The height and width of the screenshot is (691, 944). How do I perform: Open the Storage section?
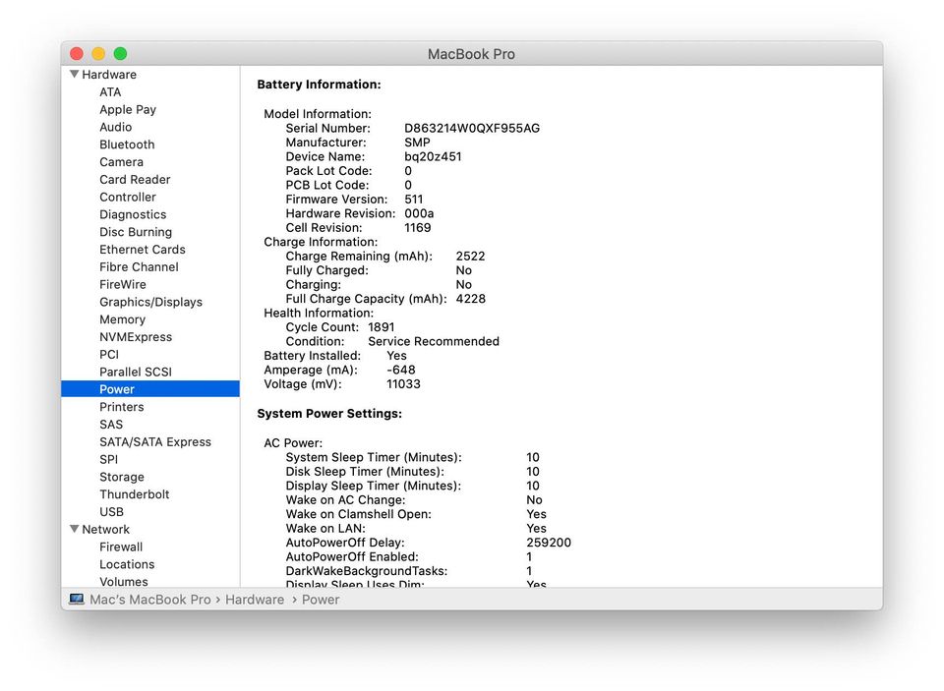pyautogui.click(x=122, y=476)
